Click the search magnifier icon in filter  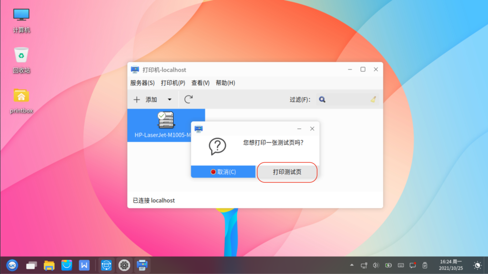click(322, 99)
